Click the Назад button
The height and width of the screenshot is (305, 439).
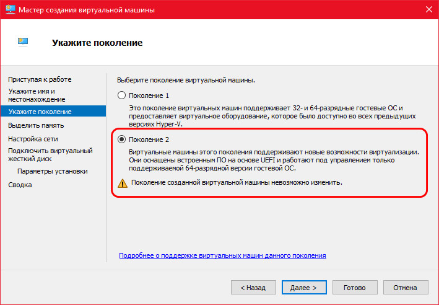pos(253,288)
